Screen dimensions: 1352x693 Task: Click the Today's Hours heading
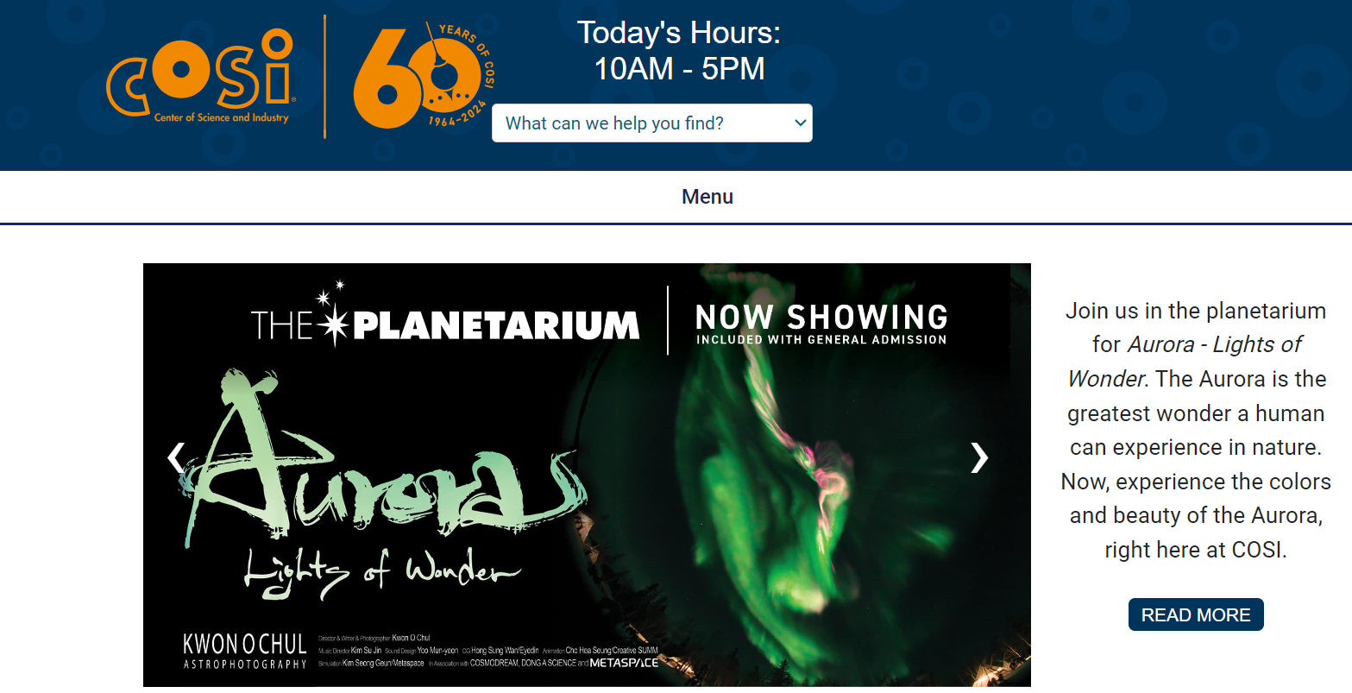click(679, 33)
